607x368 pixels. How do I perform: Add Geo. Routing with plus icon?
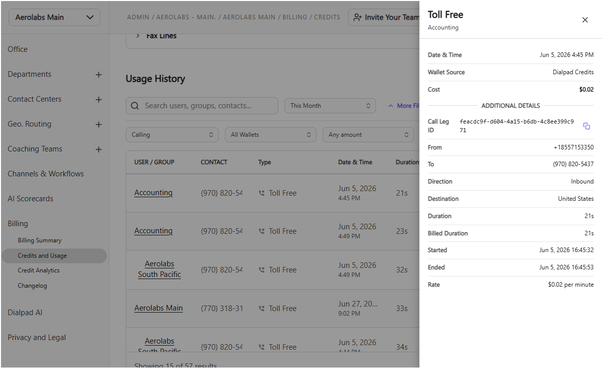point(100,125)
